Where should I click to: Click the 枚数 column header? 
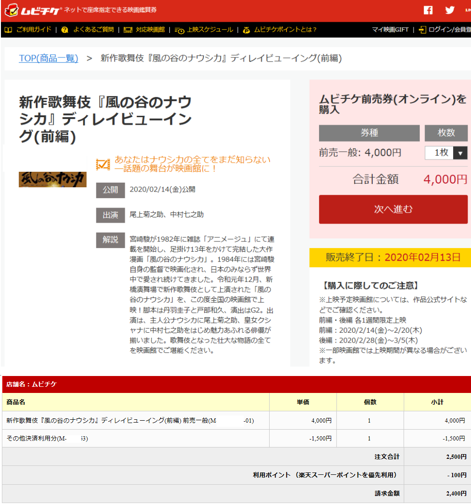446,133
